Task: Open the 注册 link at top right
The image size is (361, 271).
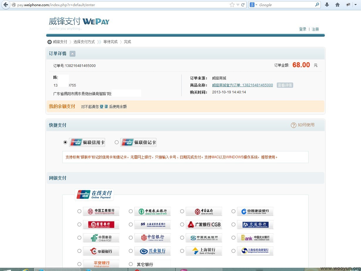Action: tap(315, 29)
